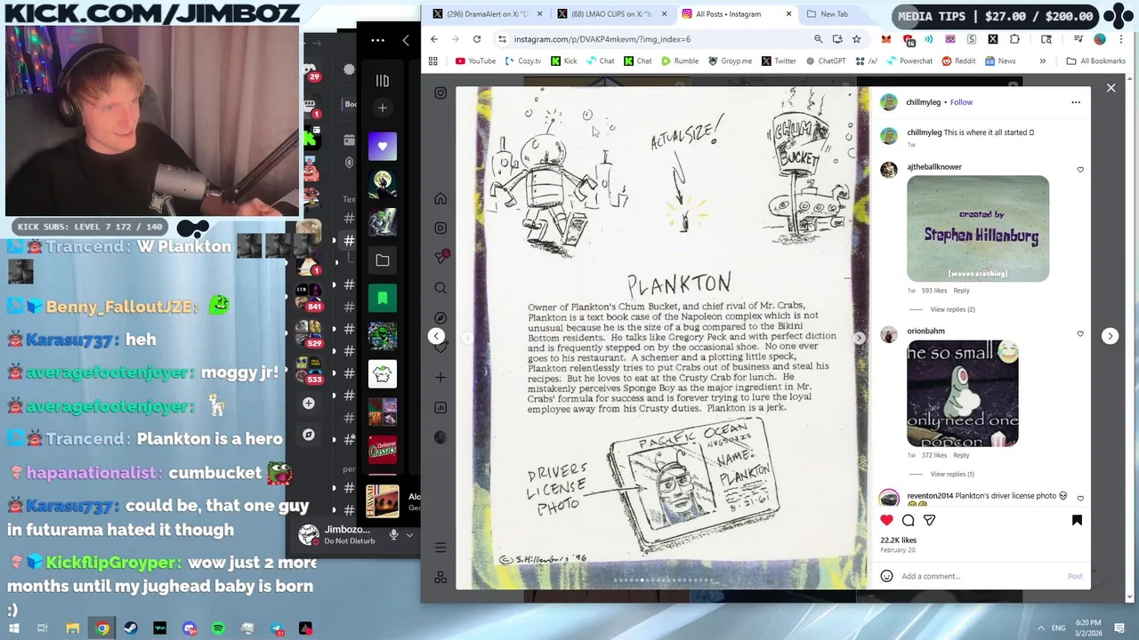Remove the post bookmark (saved)
Viewport: 1139px width, 640px height.
pos(1077,520)
